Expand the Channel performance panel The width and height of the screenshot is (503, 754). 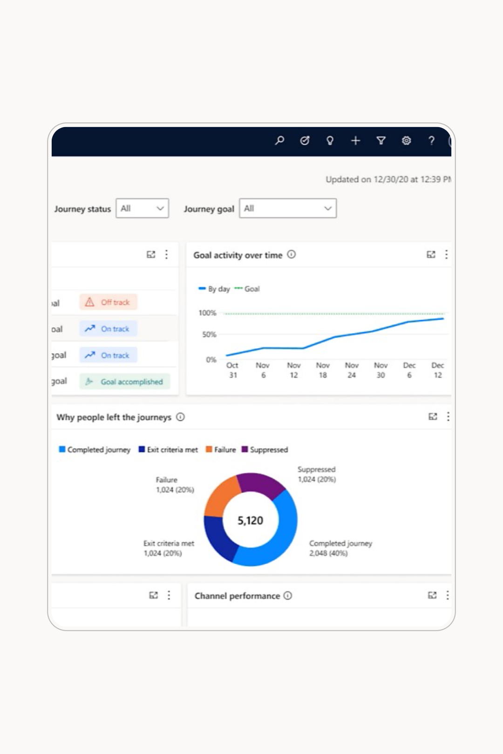tap(432, 595)
